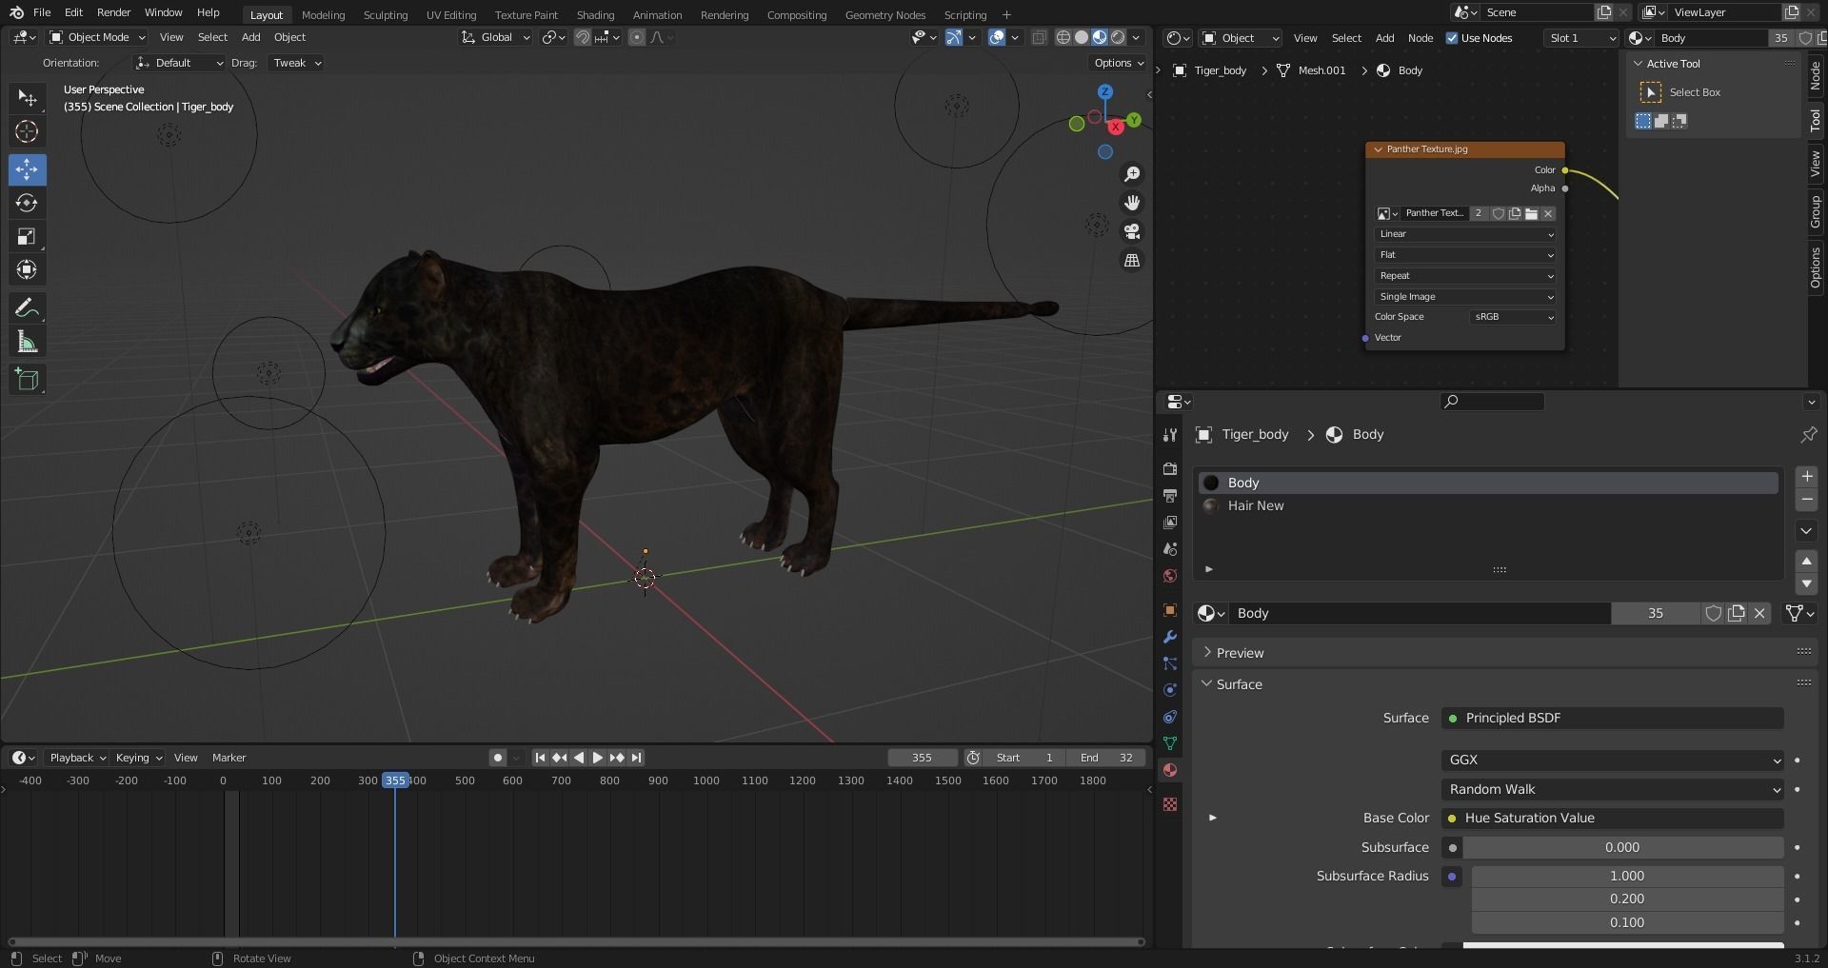Activate the Move tool

[27, 169]
